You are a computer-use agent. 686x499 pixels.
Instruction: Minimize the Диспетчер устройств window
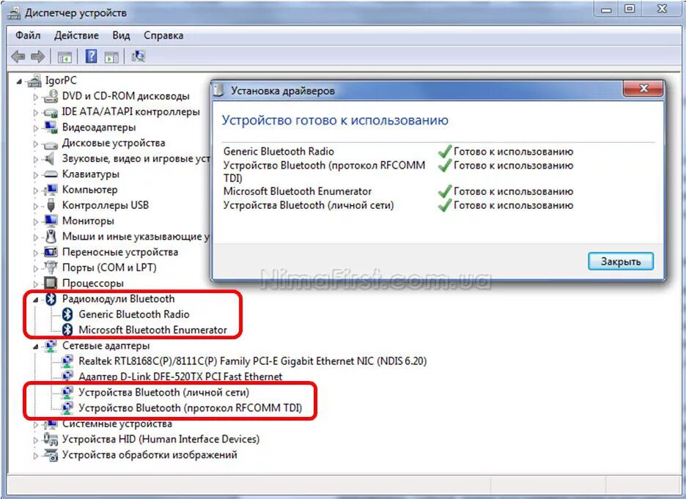[606, 8]
